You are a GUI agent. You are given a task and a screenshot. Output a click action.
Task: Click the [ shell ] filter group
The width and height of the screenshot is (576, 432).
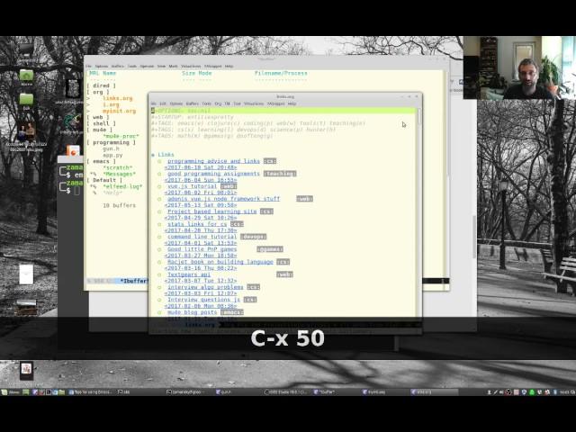[x=102, y=123]
